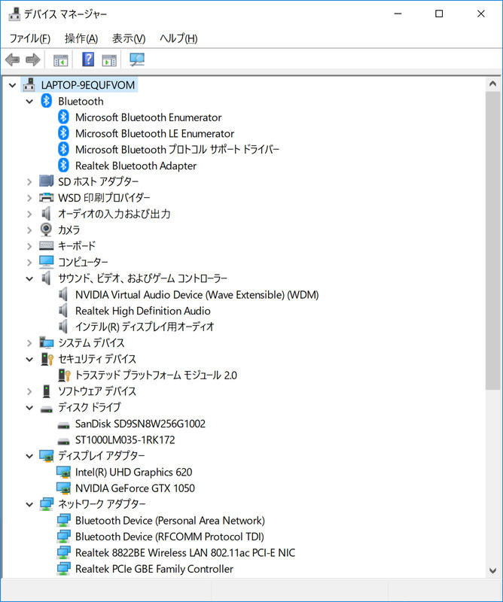Select インテル(R) ディスプレイ用オーディオ
Image resolution: width=503 pixels, height=602 pixels.
[145, 327]
